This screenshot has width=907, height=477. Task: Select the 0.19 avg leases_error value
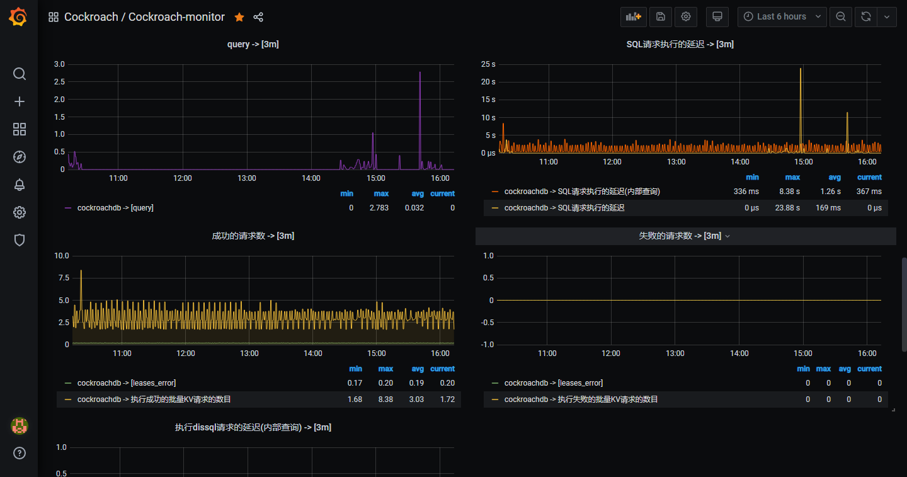click(418, 383)
